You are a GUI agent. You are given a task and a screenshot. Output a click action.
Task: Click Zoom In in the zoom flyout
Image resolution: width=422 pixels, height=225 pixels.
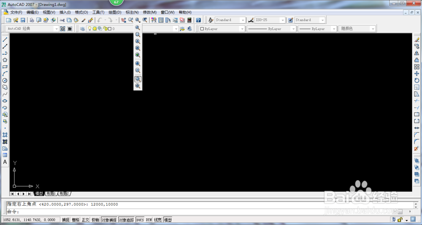pos(138,64)
